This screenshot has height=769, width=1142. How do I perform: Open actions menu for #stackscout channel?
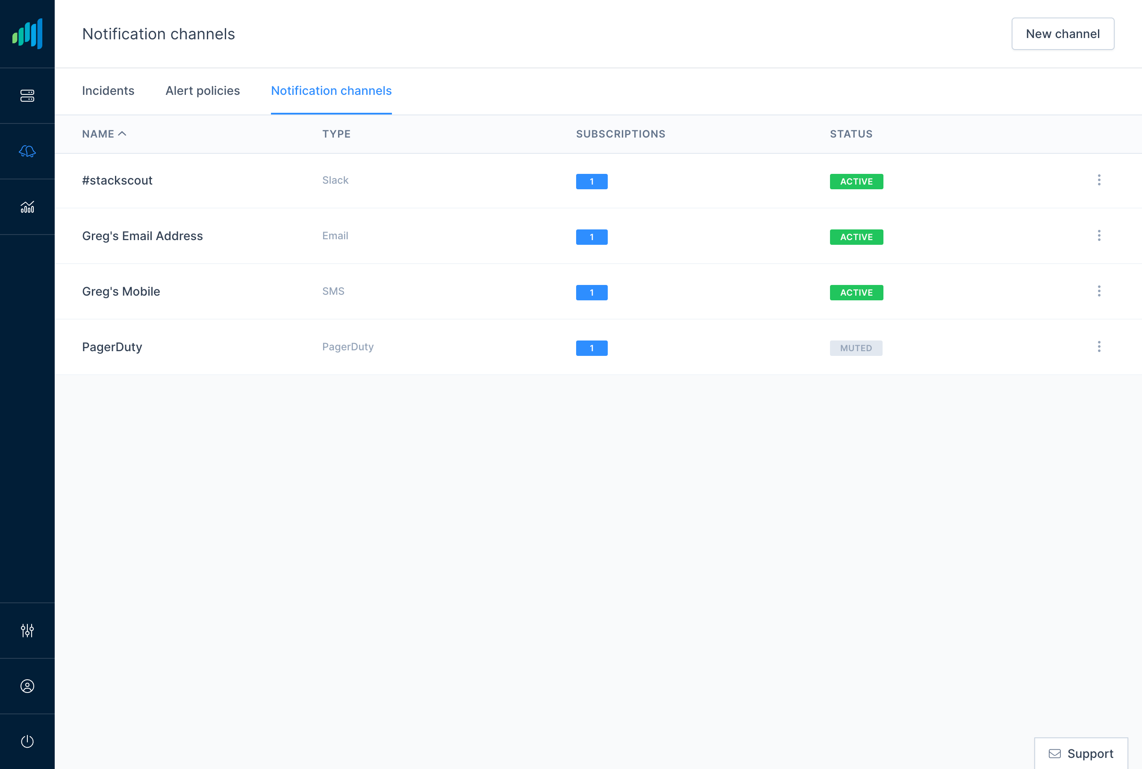point(1099,180)
